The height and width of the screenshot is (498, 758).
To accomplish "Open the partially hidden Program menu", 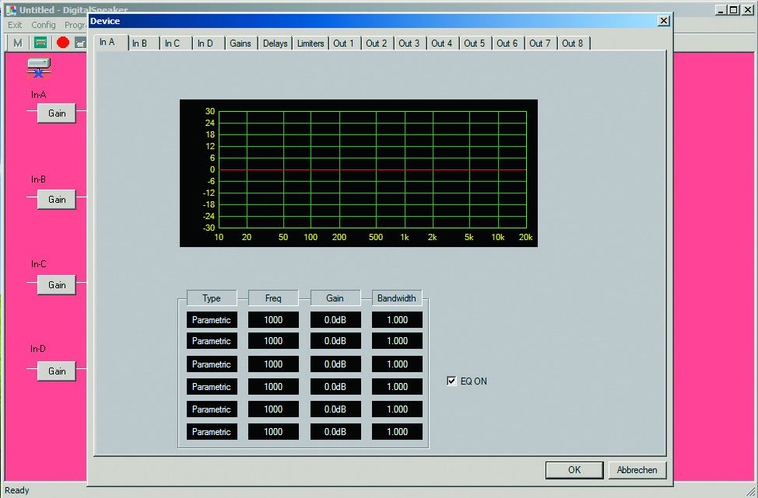I will tap(75, 25).
